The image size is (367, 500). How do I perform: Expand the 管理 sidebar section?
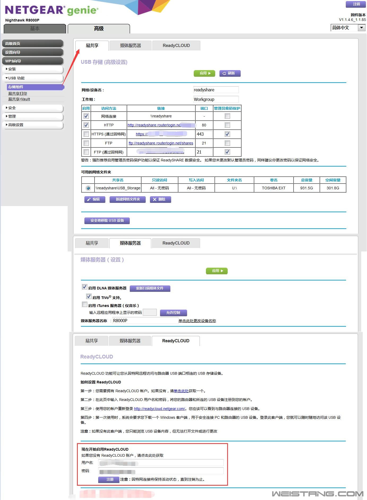pyautogui.click(x=33, y=117)
